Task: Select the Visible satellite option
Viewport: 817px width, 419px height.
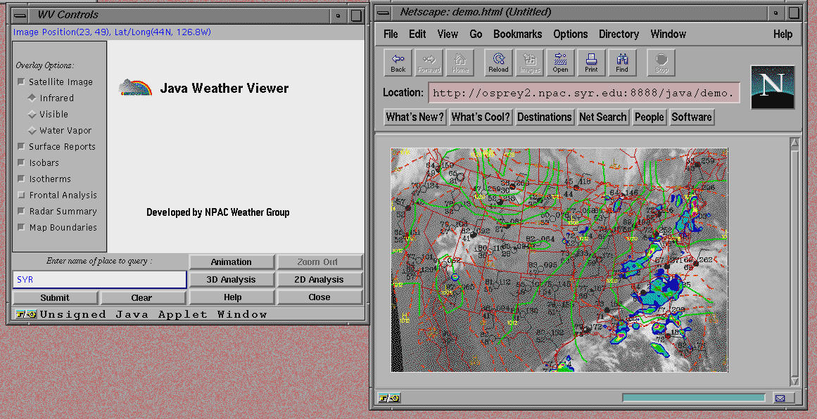Action: (x=32, y=114)
